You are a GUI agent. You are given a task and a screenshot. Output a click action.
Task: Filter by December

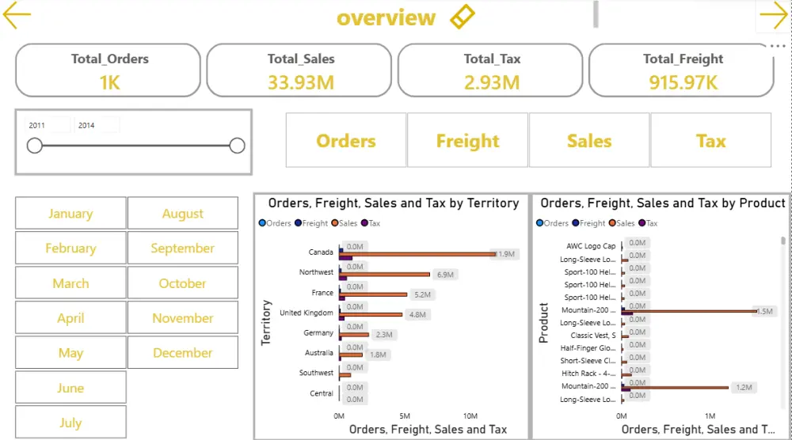(183, 353)
